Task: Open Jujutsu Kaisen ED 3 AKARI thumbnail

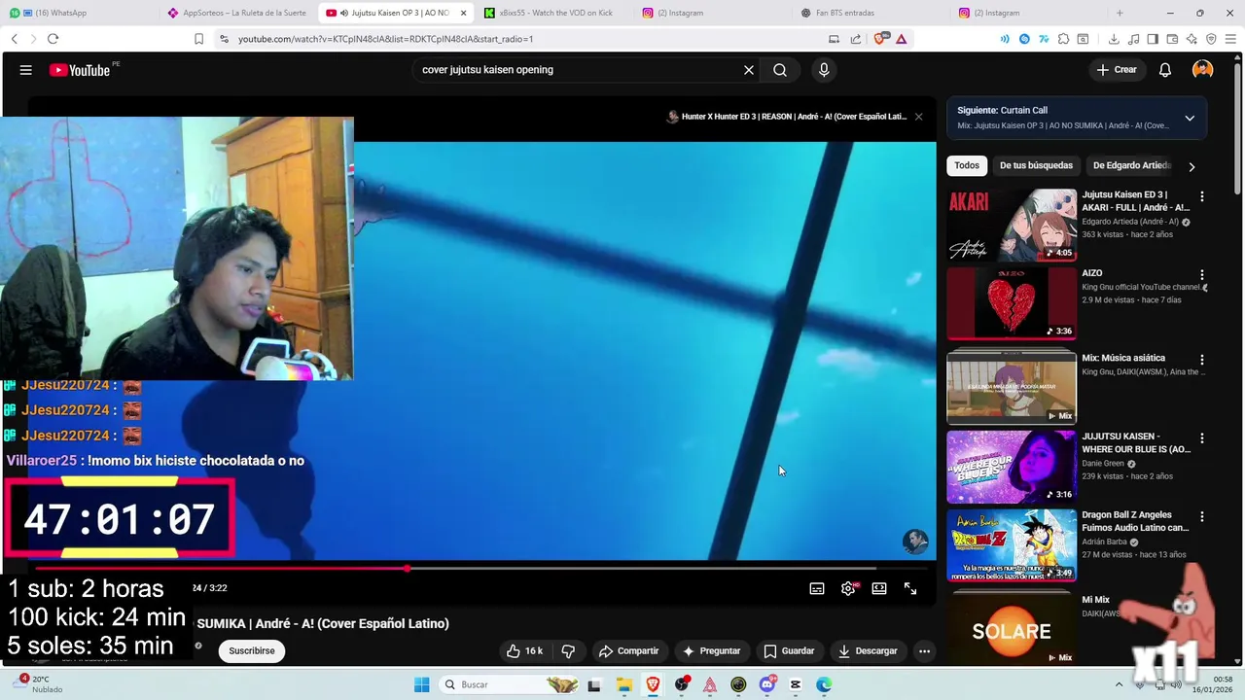Action: (x=1012, y=225)
